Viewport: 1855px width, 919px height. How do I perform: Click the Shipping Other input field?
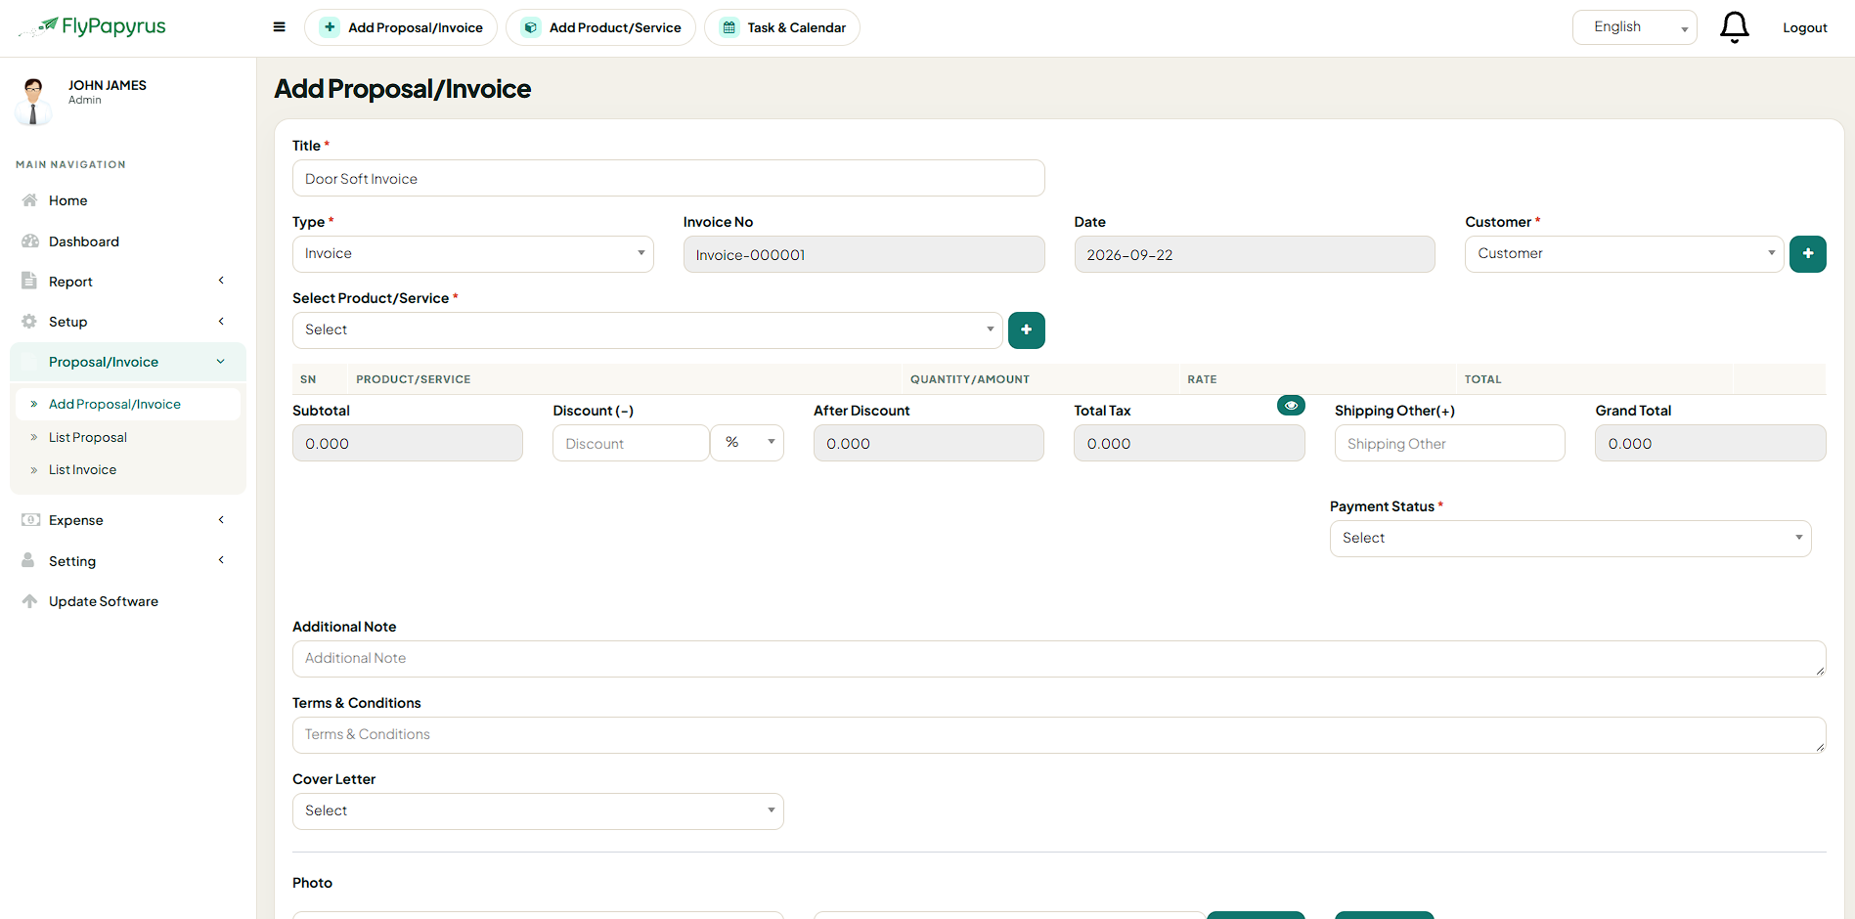pyautogui.click(x=1450, y=443)
